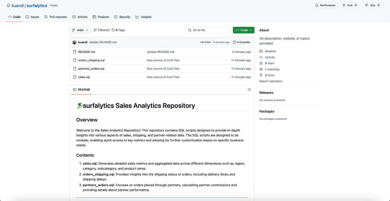Click kuandi's avatar in commit row
The height and width of the screenshot is (201, 390).
[74, 42]
